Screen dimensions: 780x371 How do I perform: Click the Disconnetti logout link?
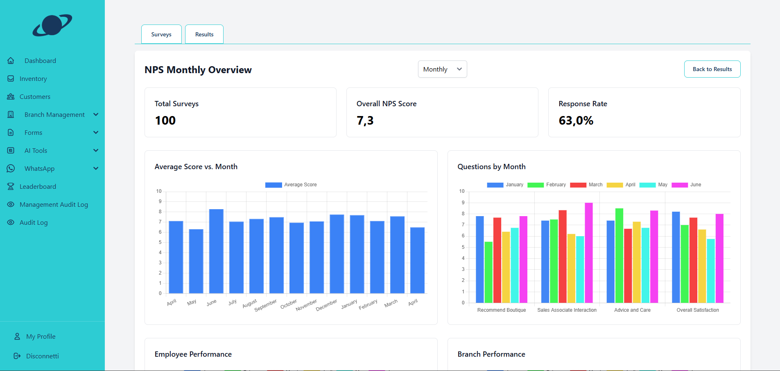[x=42, y=356]
